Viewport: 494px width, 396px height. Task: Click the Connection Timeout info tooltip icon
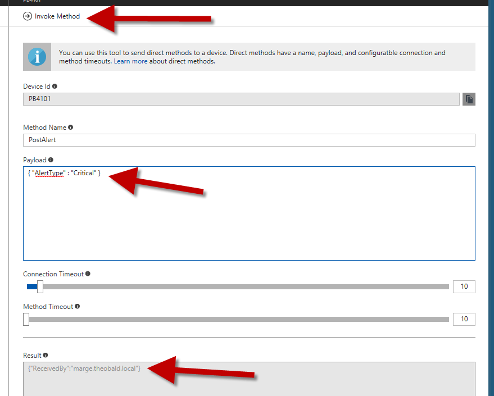coord(88,274)
